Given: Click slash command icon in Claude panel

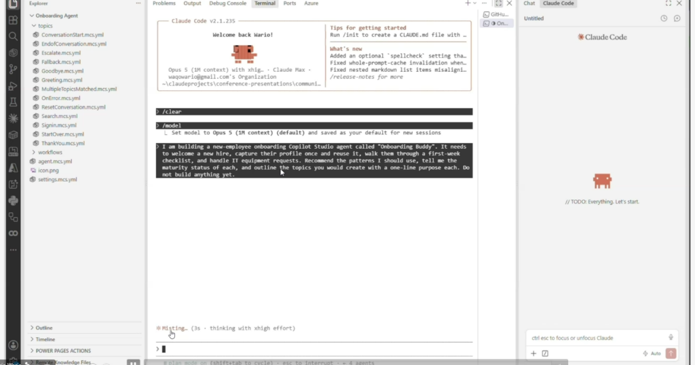Looking at the screenshot, I should click(545, 353).
